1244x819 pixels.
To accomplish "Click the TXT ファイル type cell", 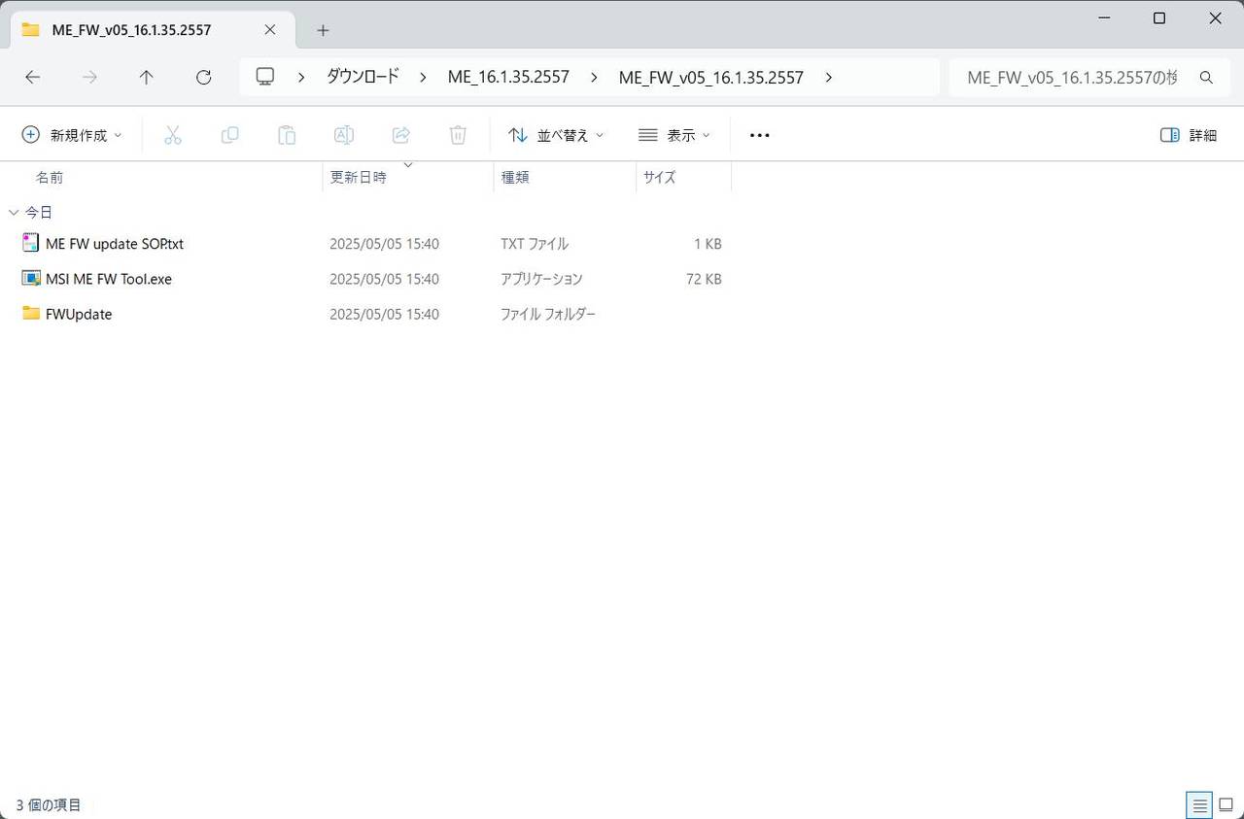I will pyautogui.click(x=535, y=244).
